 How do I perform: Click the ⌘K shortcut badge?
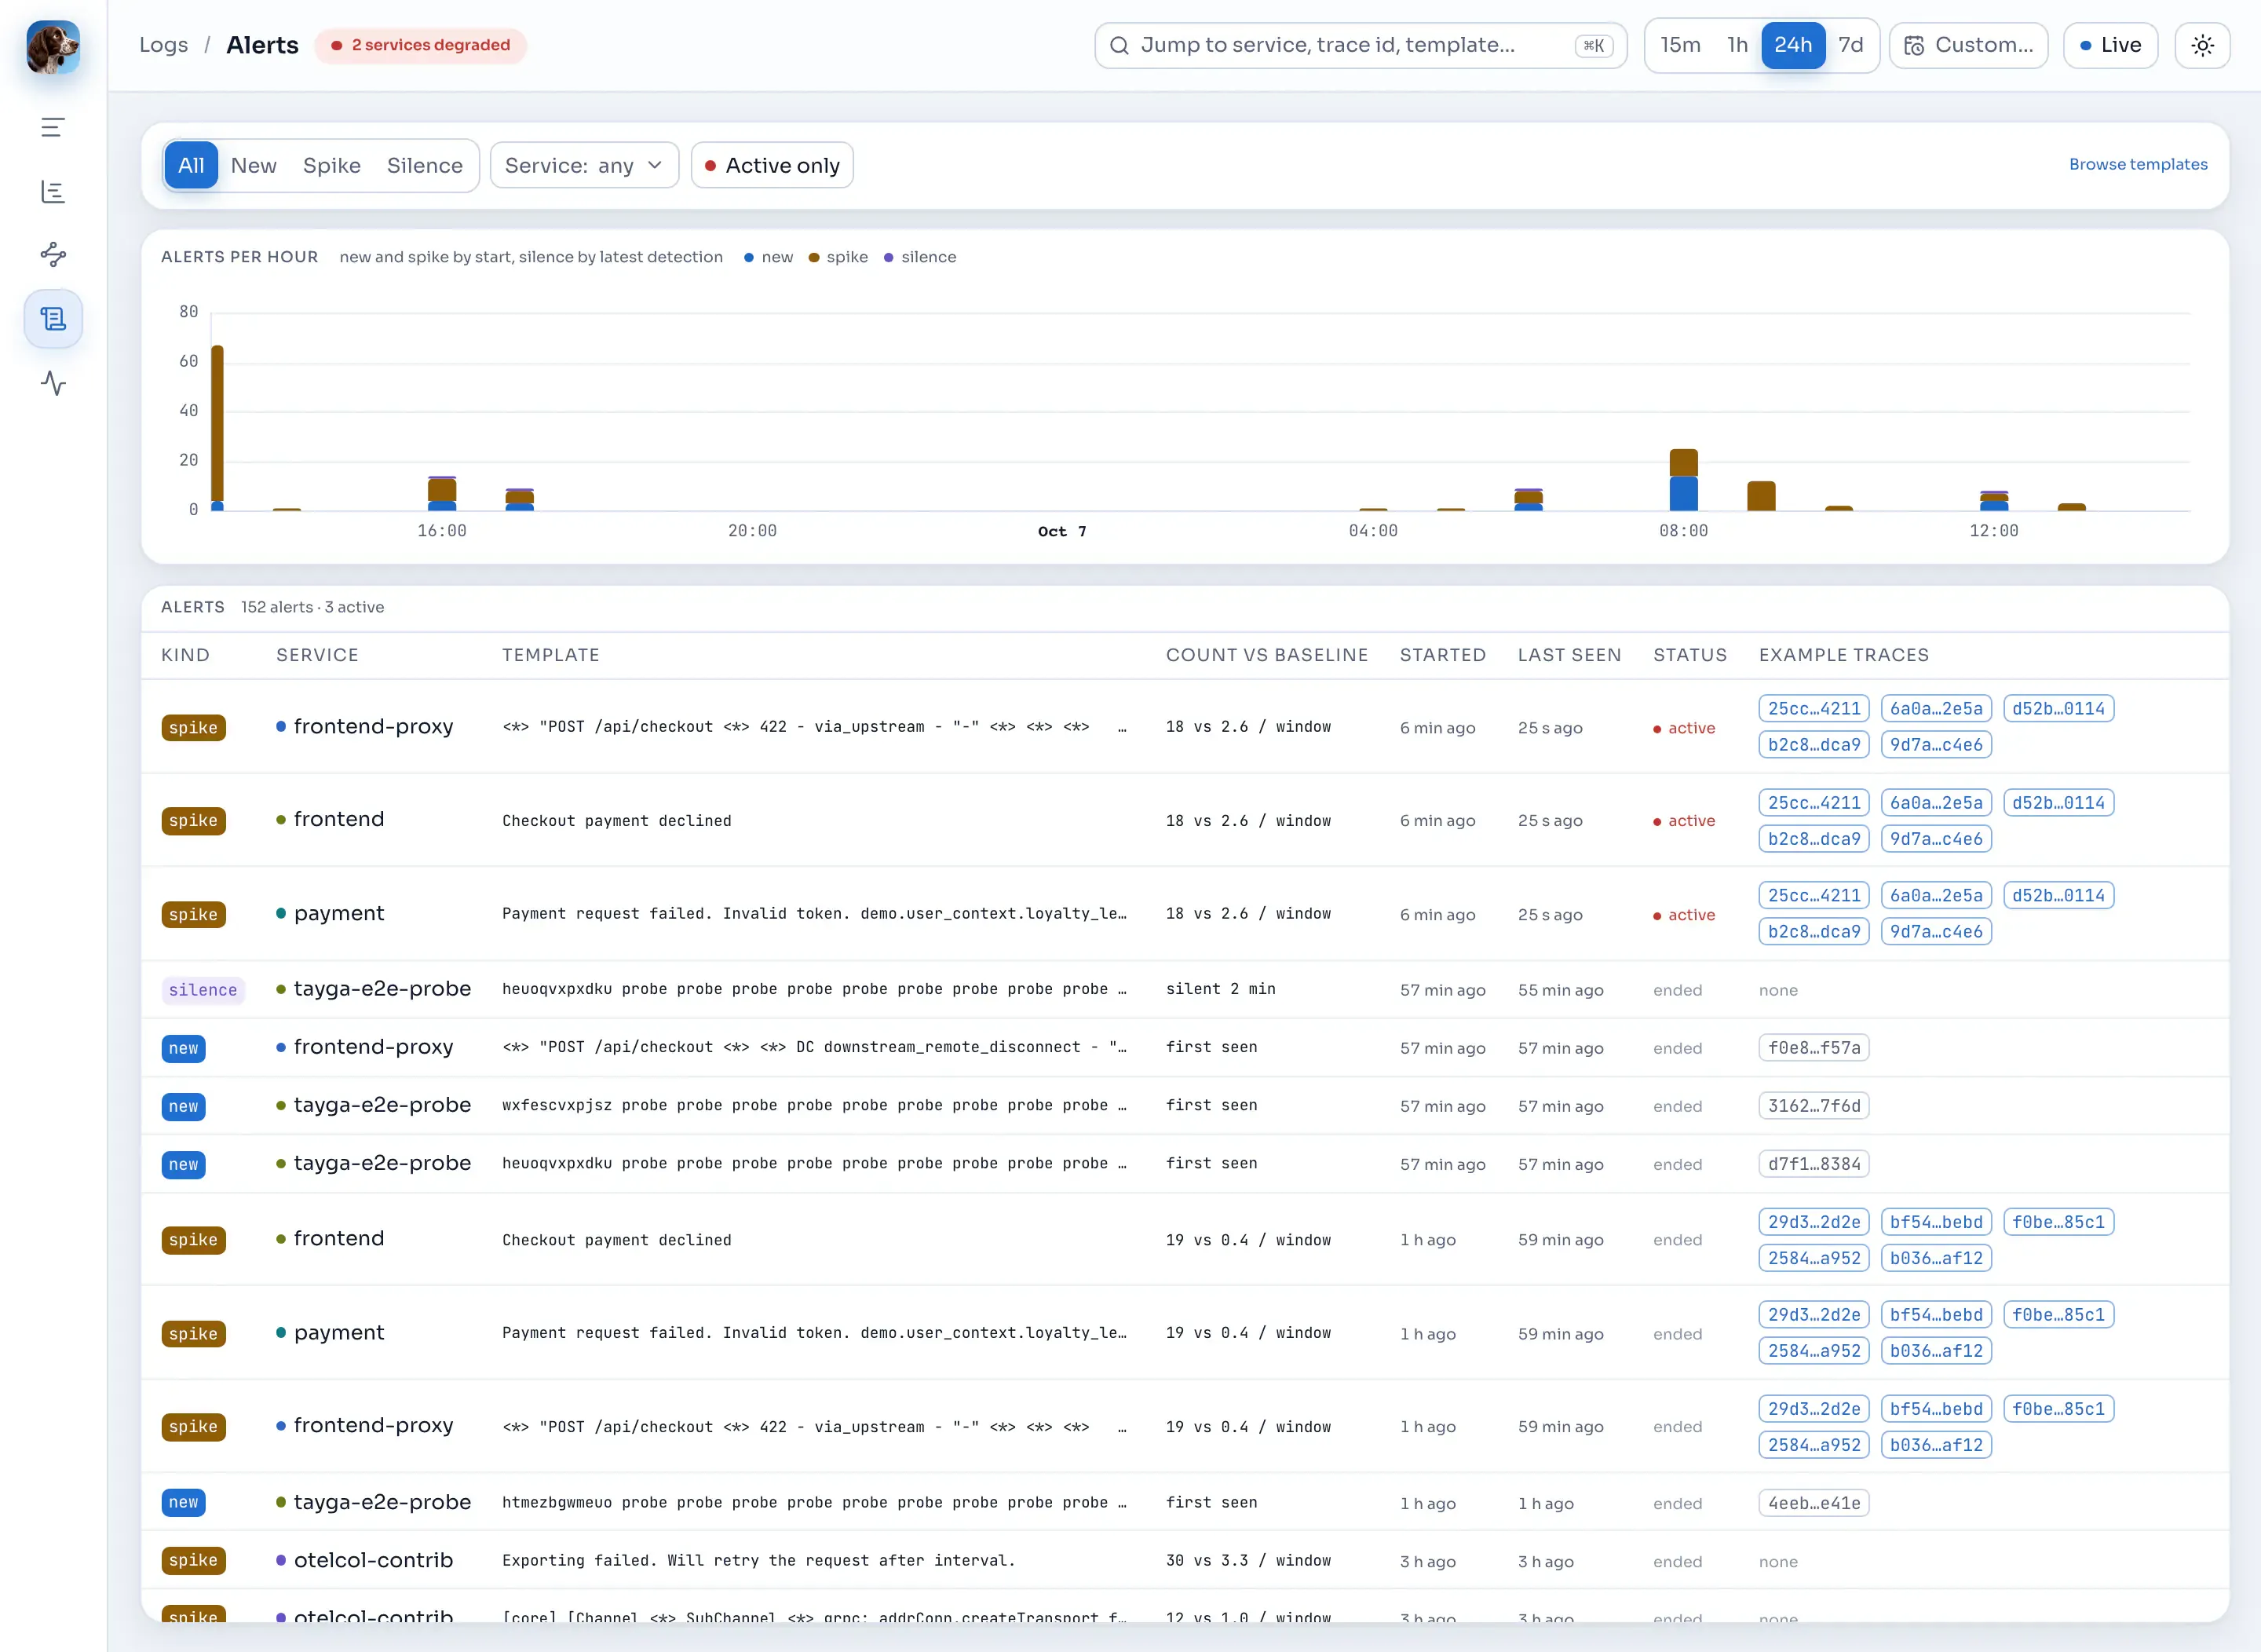click(x=1593, y=45)
